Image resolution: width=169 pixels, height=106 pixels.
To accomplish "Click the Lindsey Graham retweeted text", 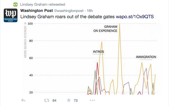I will [43, 4].
